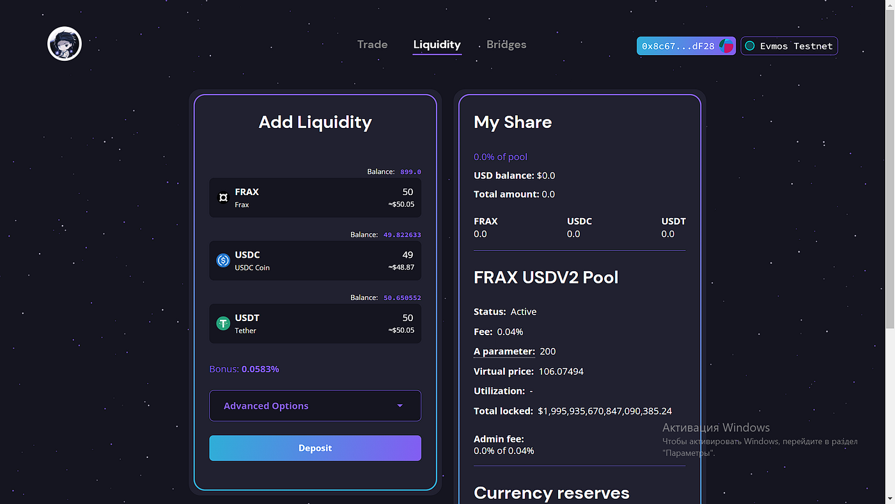Screen dimensions: 895x504
Task: Click the A parameter underlined label
Action: (x=504, y=351)
